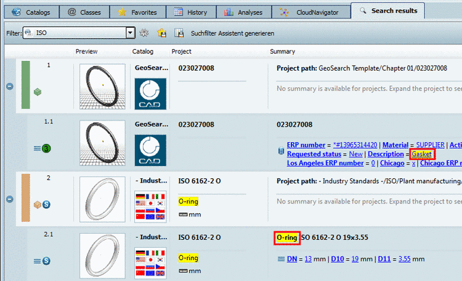
Task: Click the Chicago link
Action: click(x=392, y=163)
